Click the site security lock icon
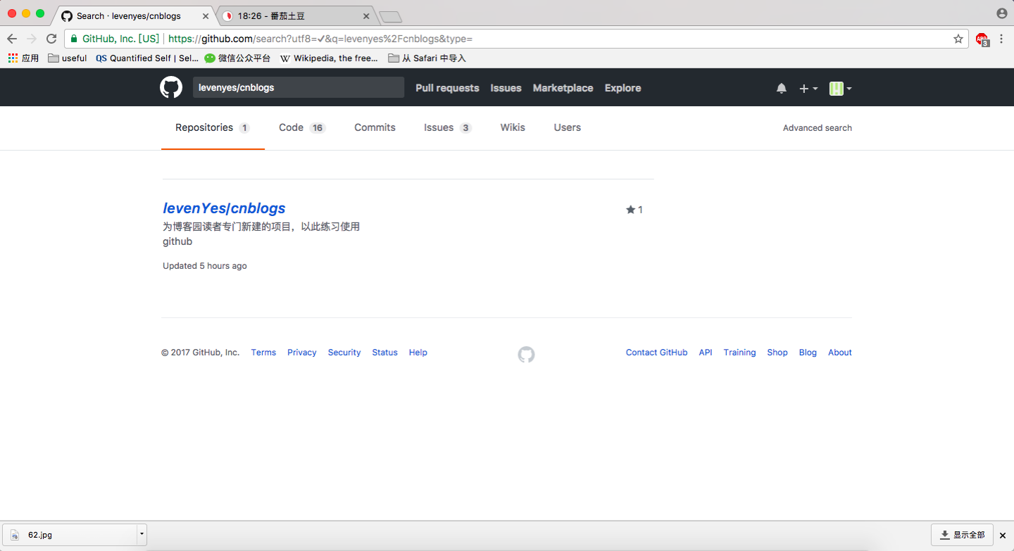This screenshot has width=1014, height=551. coord(74,39)
